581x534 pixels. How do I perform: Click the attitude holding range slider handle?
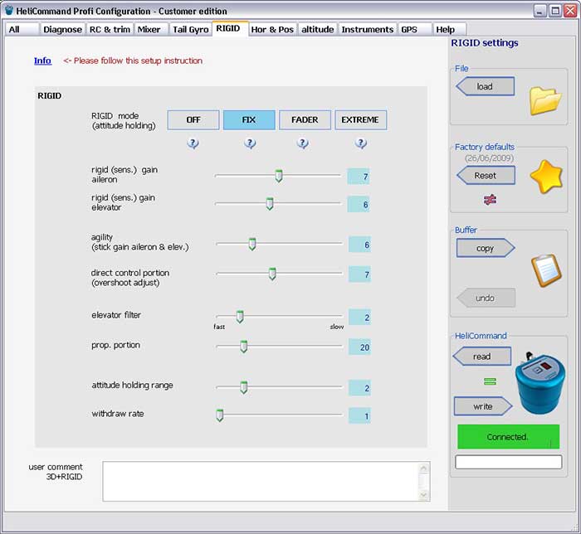pos(243,387)
